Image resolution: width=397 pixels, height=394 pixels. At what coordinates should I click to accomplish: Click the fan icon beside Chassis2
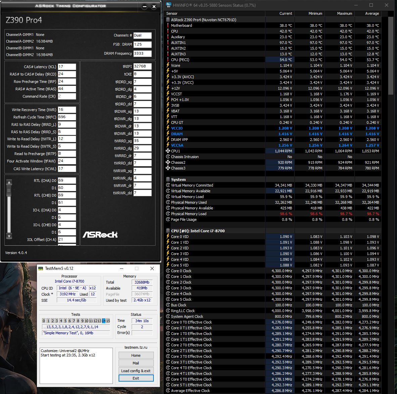pos(168,162)
